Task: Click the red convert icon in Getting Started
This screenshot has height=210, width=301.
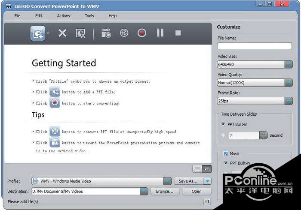Action: point(55,102)
